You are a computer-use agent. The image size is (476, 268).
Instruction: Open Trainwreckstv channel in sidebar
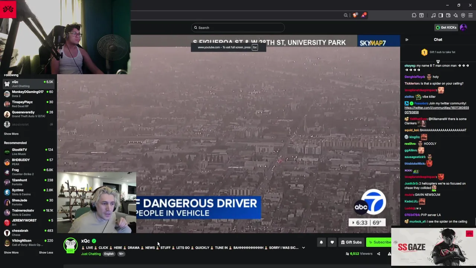pyautogui.click(x=29, y=212)
